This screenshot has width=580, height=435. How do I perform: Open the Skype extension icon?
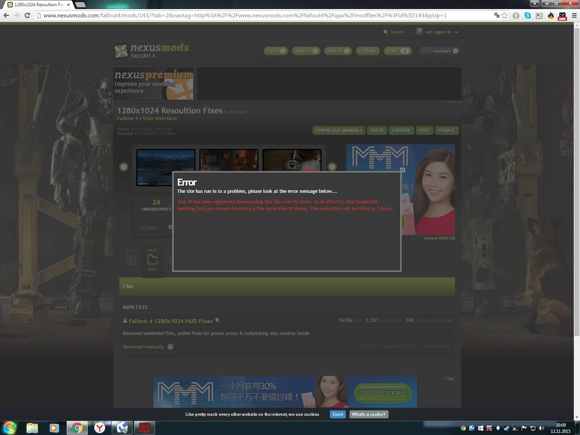click(x=527, y=15)
